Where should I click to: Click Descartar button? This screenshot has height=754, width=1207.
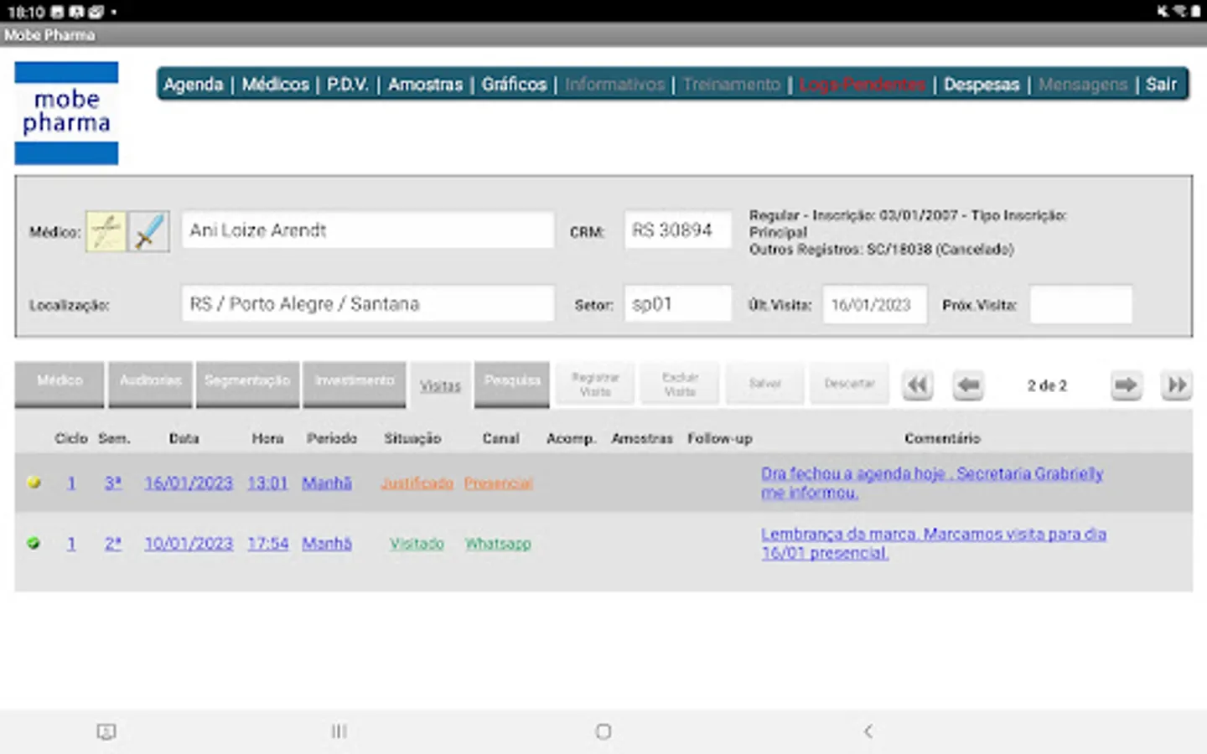pyautogui.click(x=849, y=385)
